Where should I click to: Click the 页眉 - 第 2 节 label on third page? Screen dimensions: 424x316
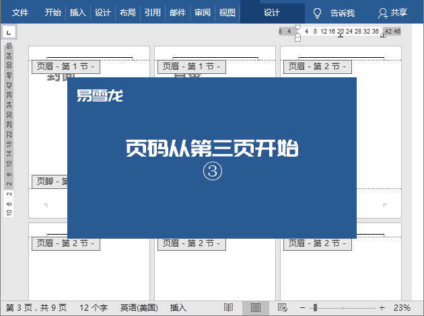[318, 67]
